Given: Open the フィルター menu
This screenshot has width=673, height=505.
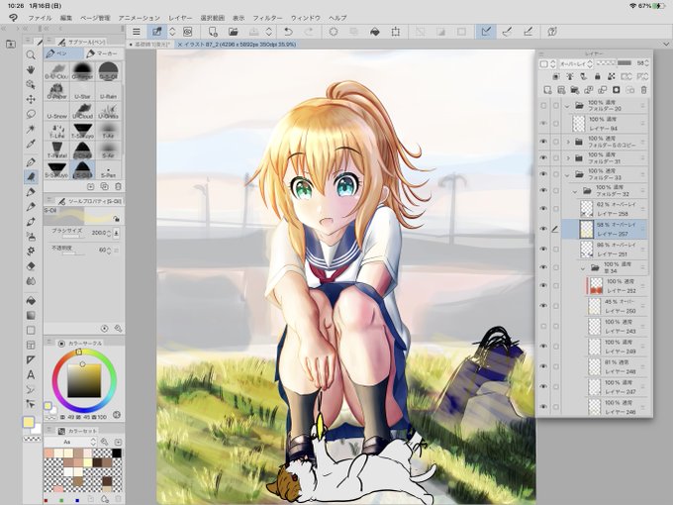Looking at the screenshot, I should pyautogui.click(x=267, y=18).
